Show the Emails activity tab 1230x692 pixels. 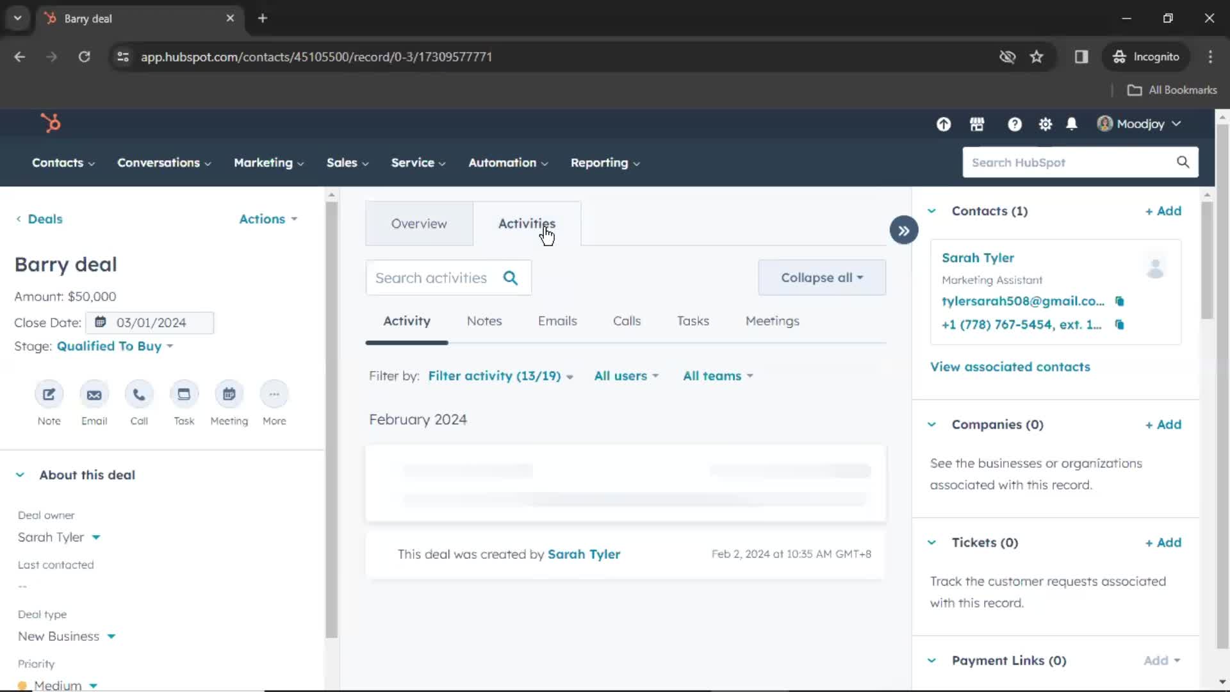[x=557, y=321]
